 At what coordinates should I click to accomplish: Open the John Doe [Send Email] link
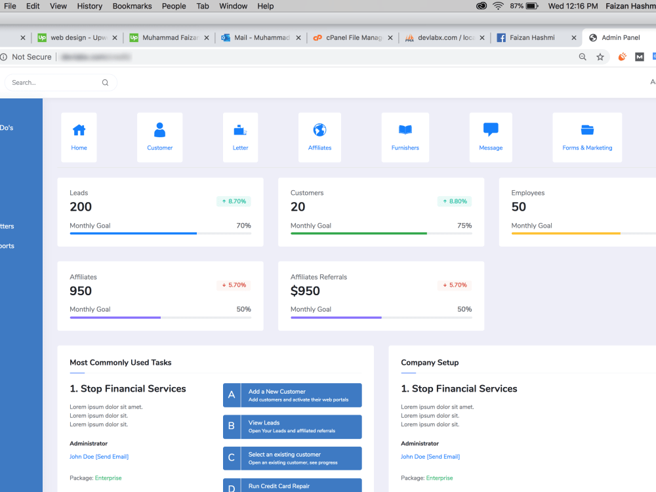(x=98, y=457)
